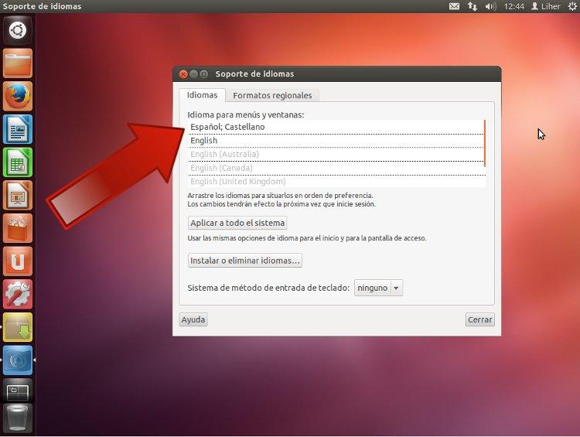This screenshot has height=437, width=580.
Task: Click the Language Support launcher icon
Action: (x=17, y=360)
